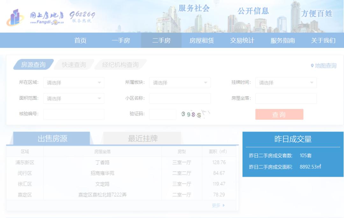The image size is (344, 218).
Task: Click the 嘉定区 cell in first column
Action: tap(25, 194)
